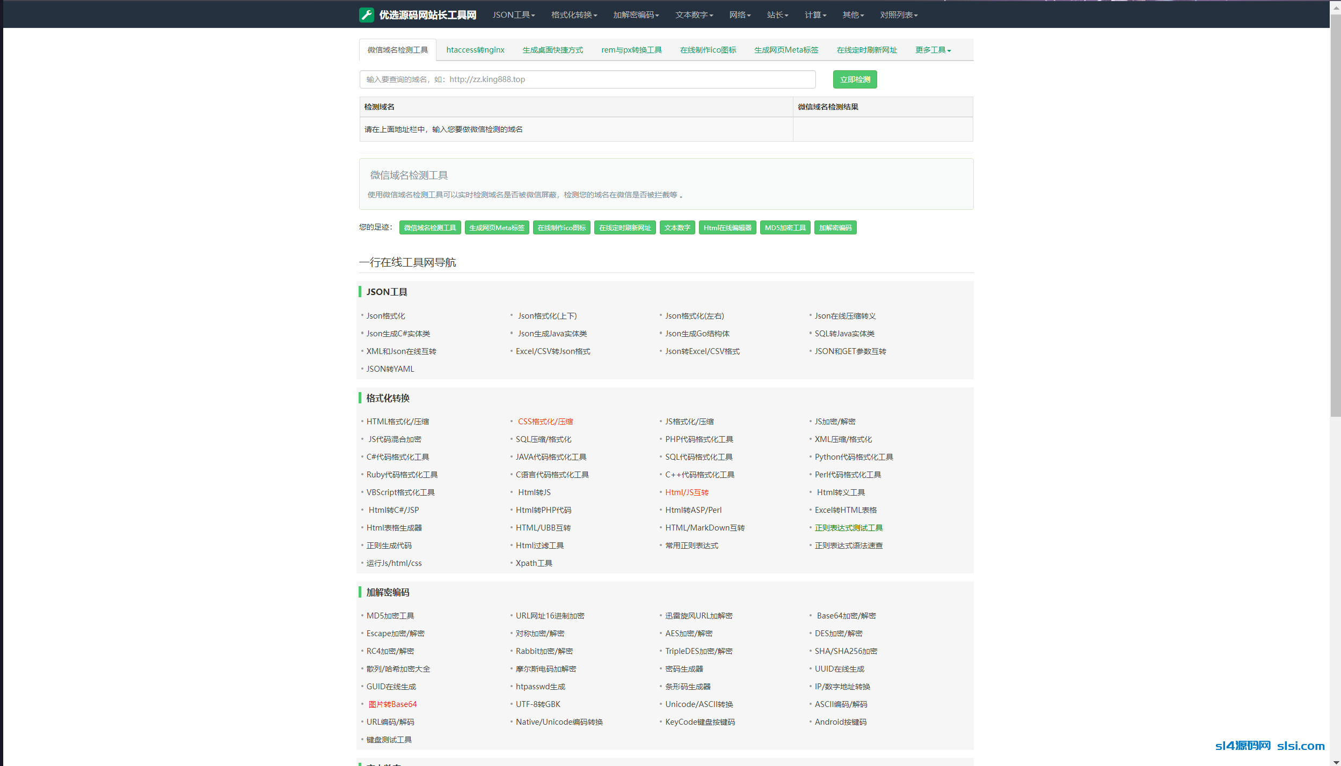The image size is (1341, 766).
Task: Click the 立即检测 button
Action: click(x=855, y=79)
